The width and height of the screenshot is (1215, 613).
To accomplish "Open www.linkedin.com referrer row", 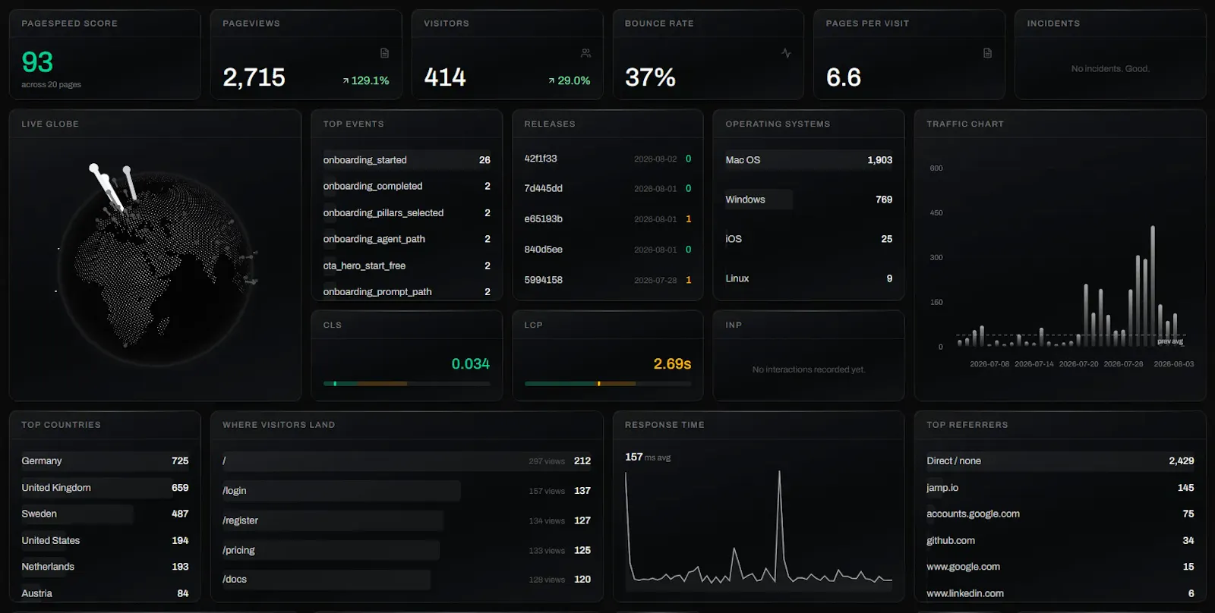I will (x=1060, y=593).
